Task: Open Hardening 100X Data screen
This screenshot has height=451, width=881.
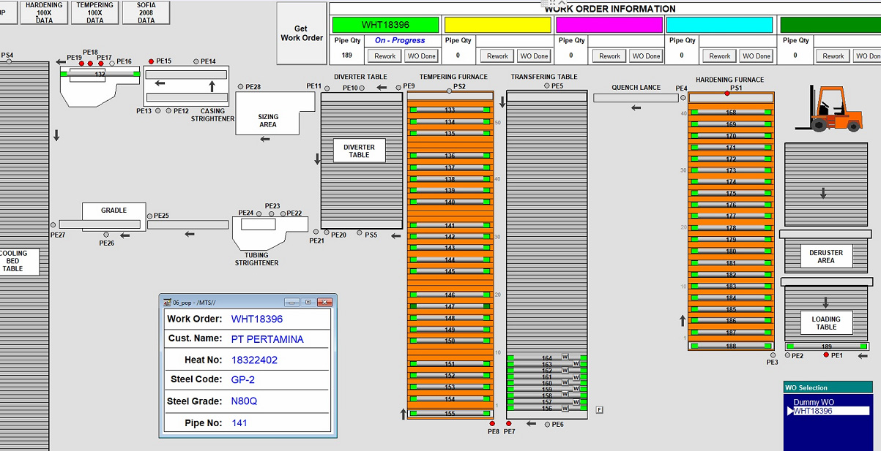Action: (44, 12)
